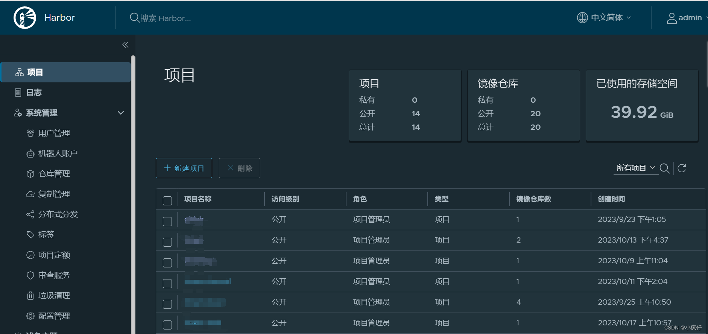Viewport: 708px width, 334px height.
Task: Sort by 项目名称 column header
Action: (198, 199)
